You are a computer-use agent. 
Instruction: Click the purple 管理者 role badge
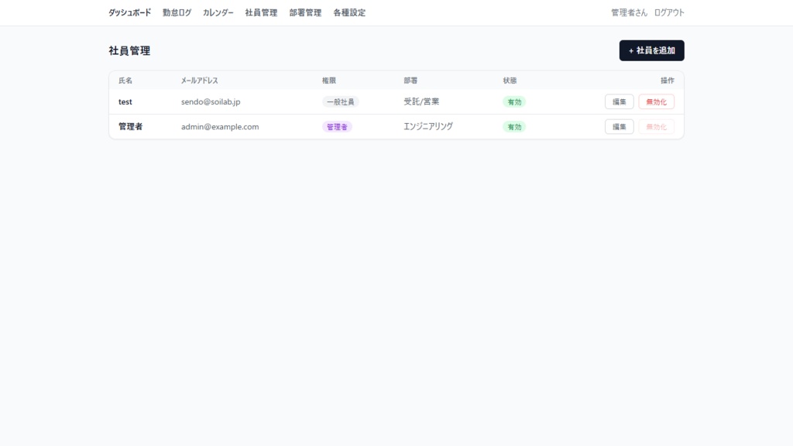[x=337, y=126]
